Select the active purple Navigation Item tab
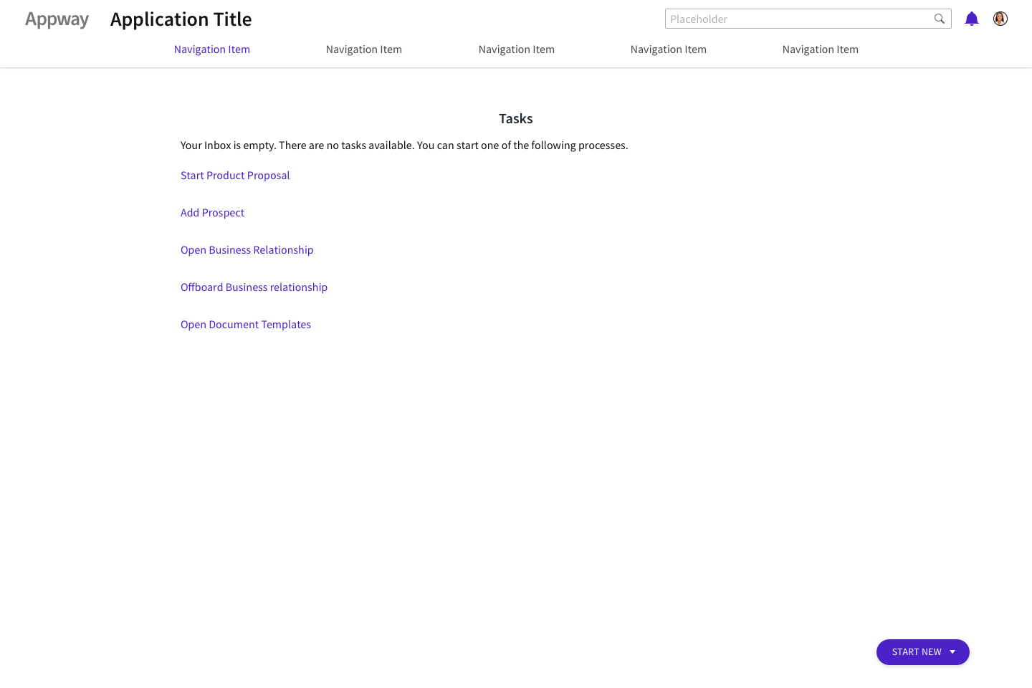 point(211,49)
